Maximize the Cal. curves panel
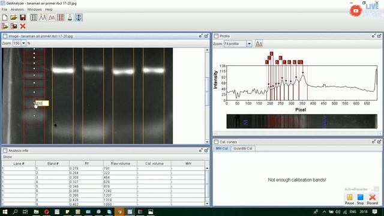The height and width of the screenshot is (216, 384). coord(379,142)
